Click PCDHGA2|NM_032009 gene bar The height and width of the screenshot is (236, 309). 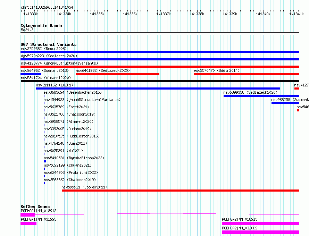[x=261, y=232]
